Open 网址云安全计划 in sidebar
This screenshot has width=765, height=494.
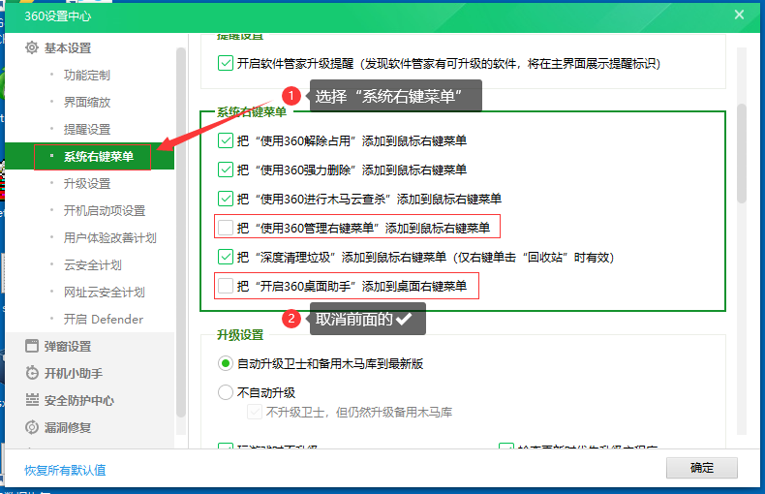tap(105, 292)
